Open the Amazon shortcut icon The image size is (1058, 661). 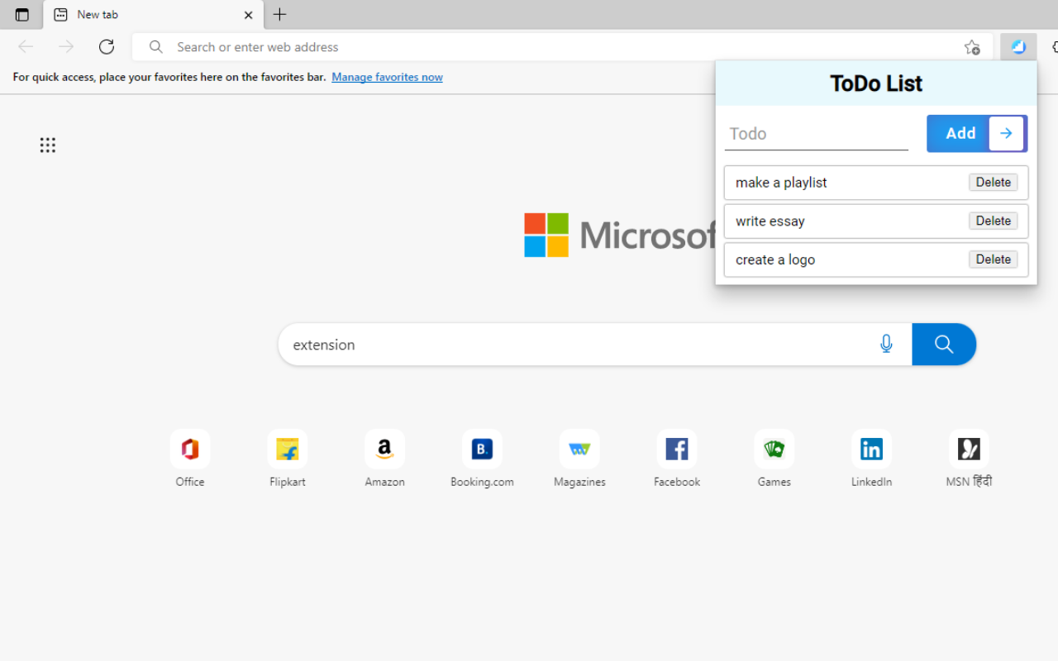tap(385, 449)
